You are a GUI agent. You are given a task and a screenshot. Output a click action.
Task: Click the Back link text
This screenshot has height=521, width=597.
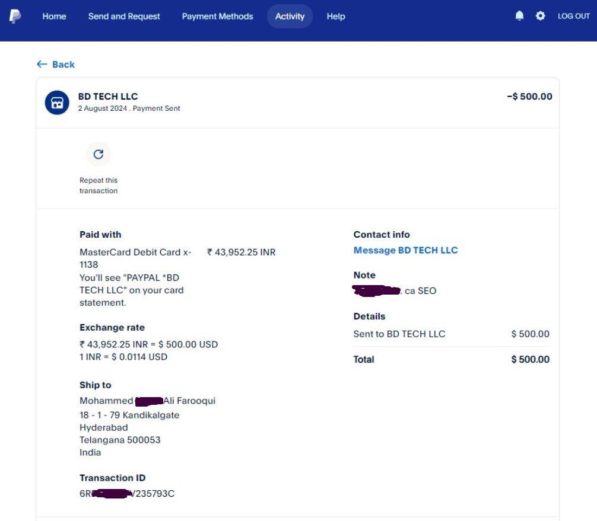click(63, 64)
